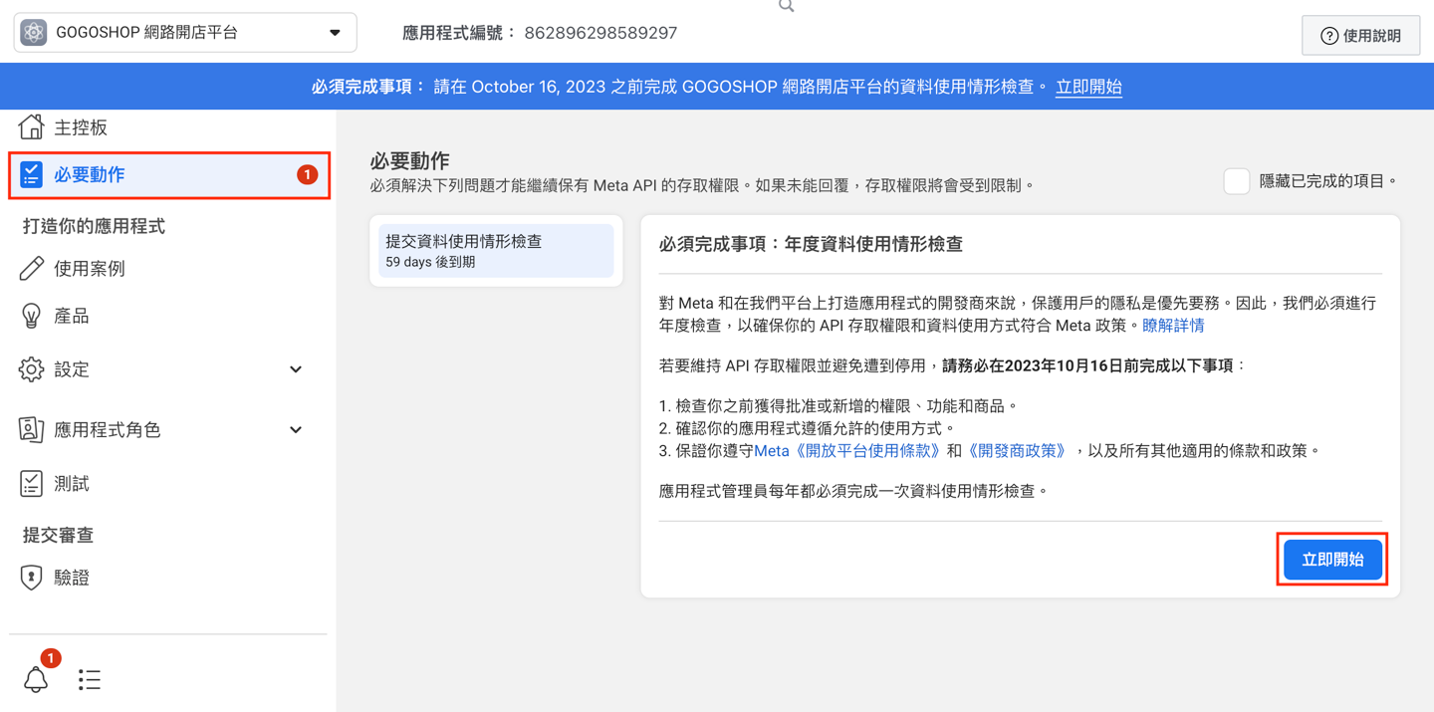Viewport: 1434px width, 712px height.
Task: Click the red badge on 必要動作
Action: coord(308,174)
